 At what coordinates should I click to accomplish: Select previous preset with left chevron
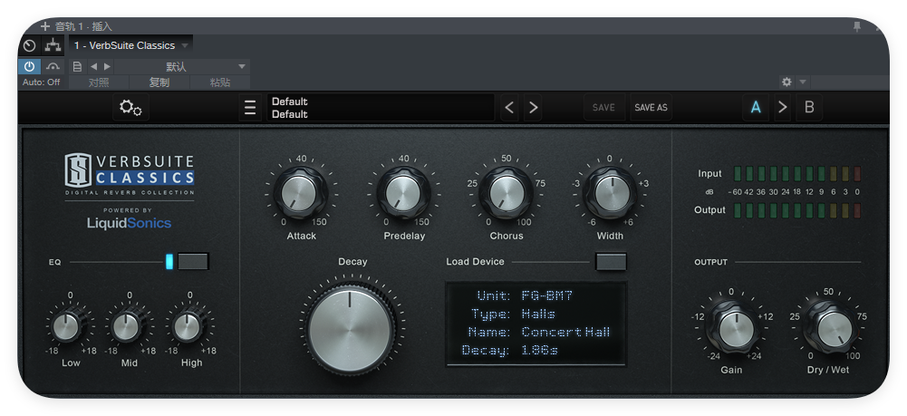click(509, 108)
